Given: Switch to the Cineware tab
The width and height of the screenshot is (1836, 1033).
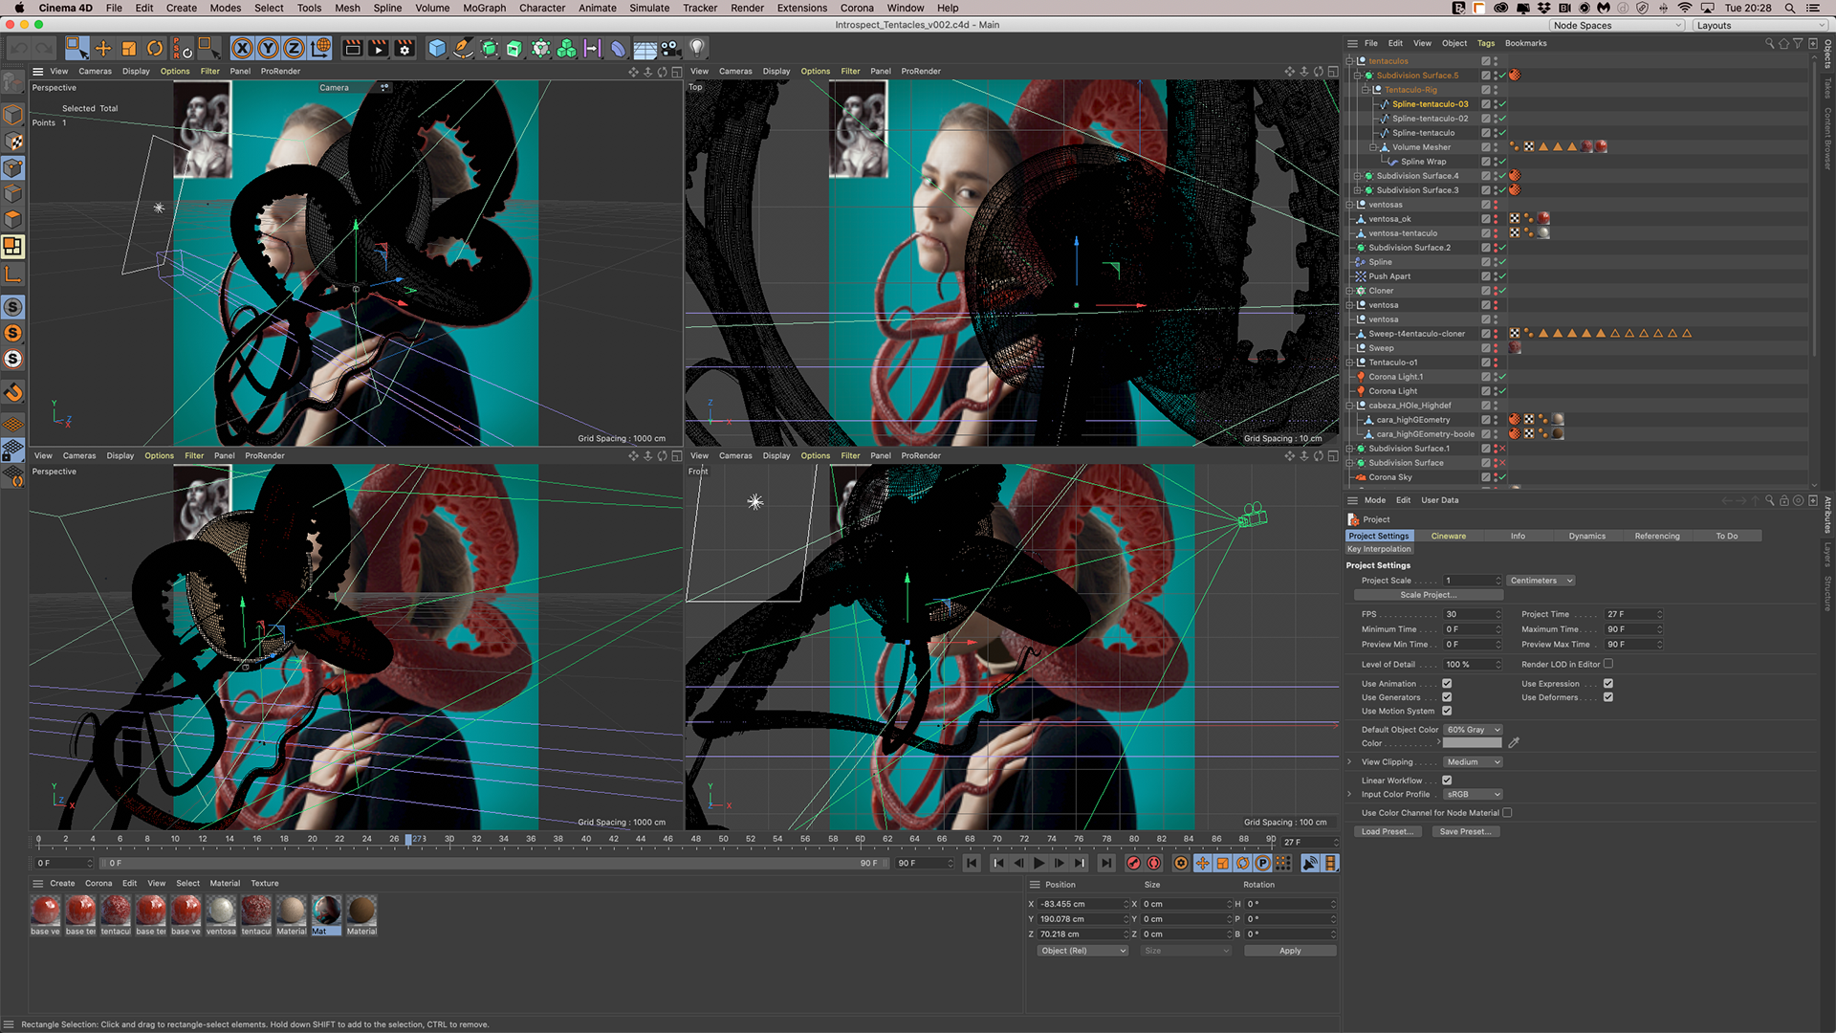Looking at the screenshot, I should click(1448, 536).
